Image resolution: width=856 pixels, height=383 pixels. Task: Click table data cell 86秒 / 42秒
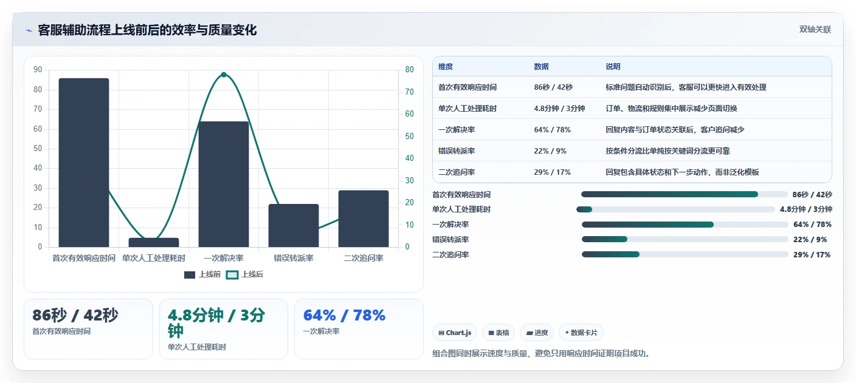[x=553, y=87]
